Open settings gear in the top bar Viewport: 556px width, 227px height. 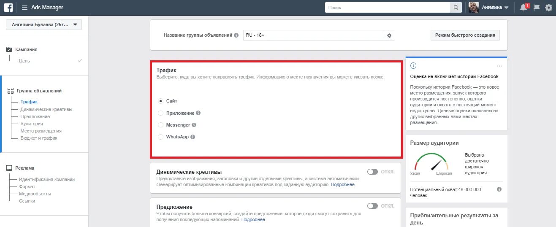pos(548,7)
